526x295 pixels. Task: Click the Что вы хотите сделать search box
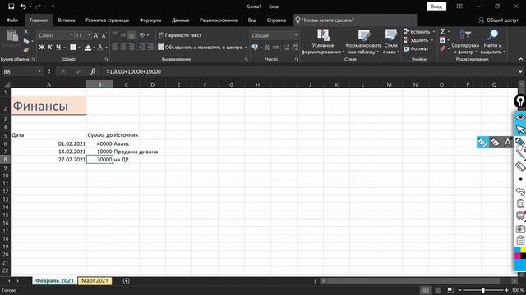pos(355,20)
